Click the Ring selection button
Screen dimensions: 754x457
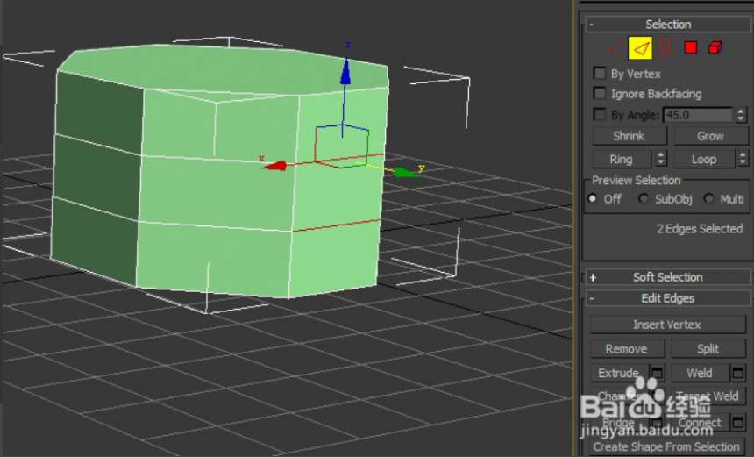(x=622, y=160)
